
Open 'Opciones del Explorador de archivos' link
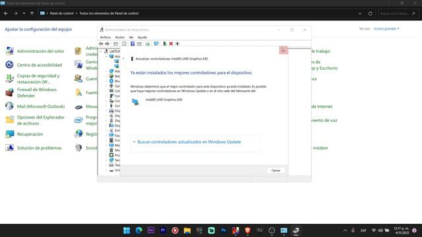pyautogui.click(x=41, y=120)
